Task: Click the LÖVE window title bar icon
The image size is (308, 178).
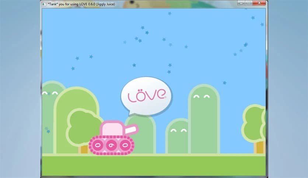Action: (44, 4)
